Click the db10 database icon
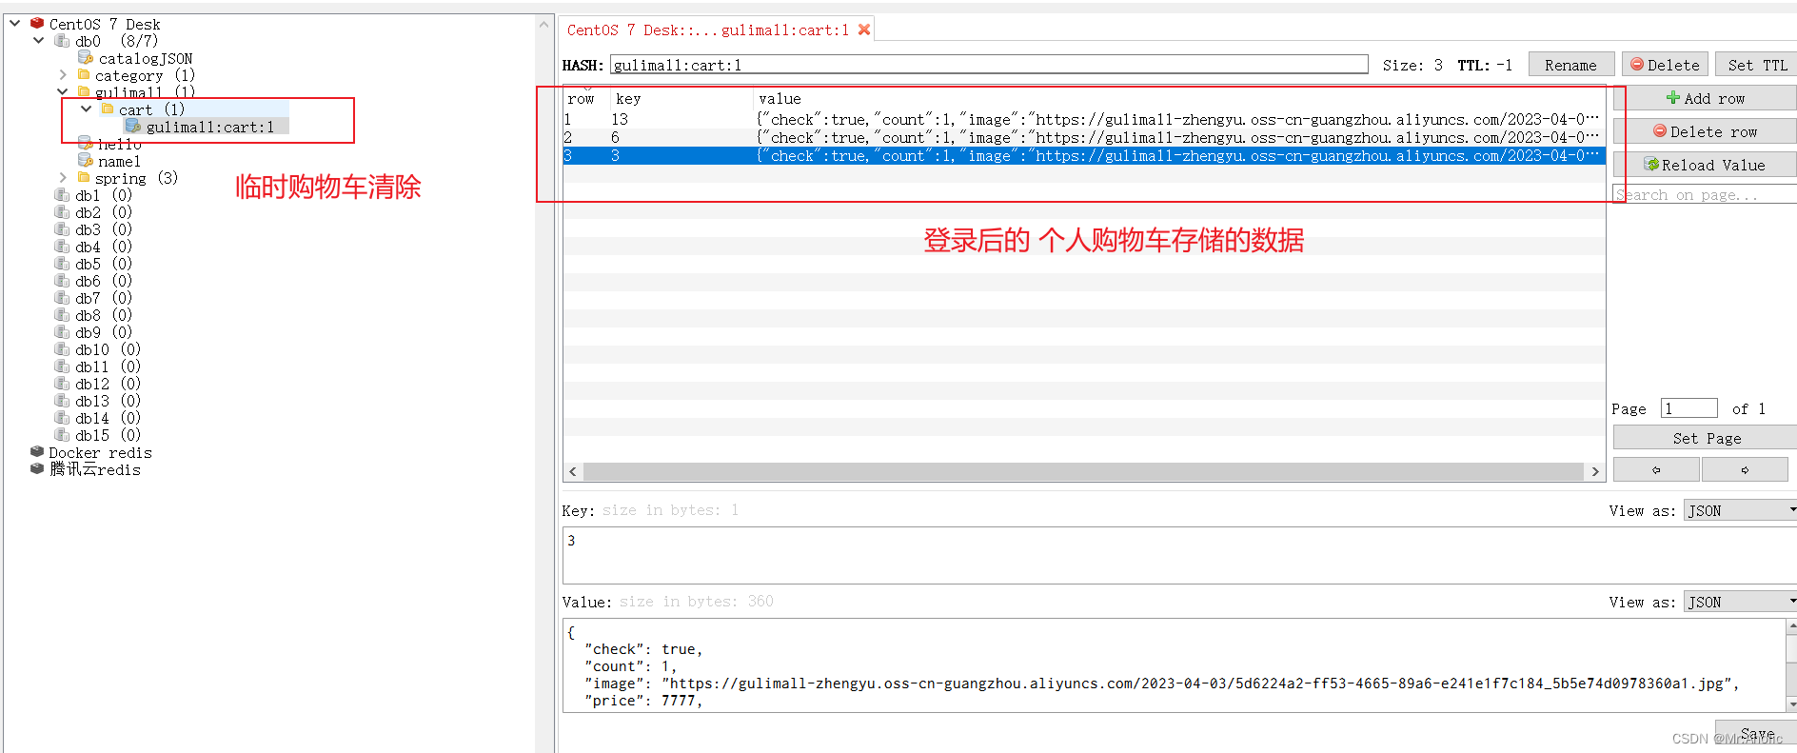The height and width of the screenshot is (753, 1797). coord(62,349)
